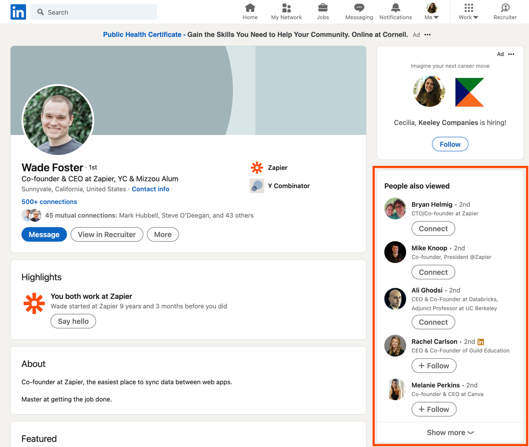
Task: Open Mike Knoop's profile photo
Action: coord(395,252)
